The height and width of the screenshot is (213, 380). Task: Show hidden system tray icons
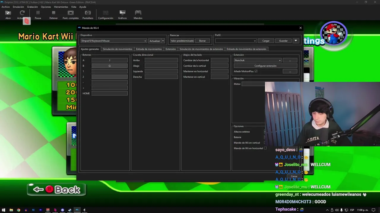point(328,210)
